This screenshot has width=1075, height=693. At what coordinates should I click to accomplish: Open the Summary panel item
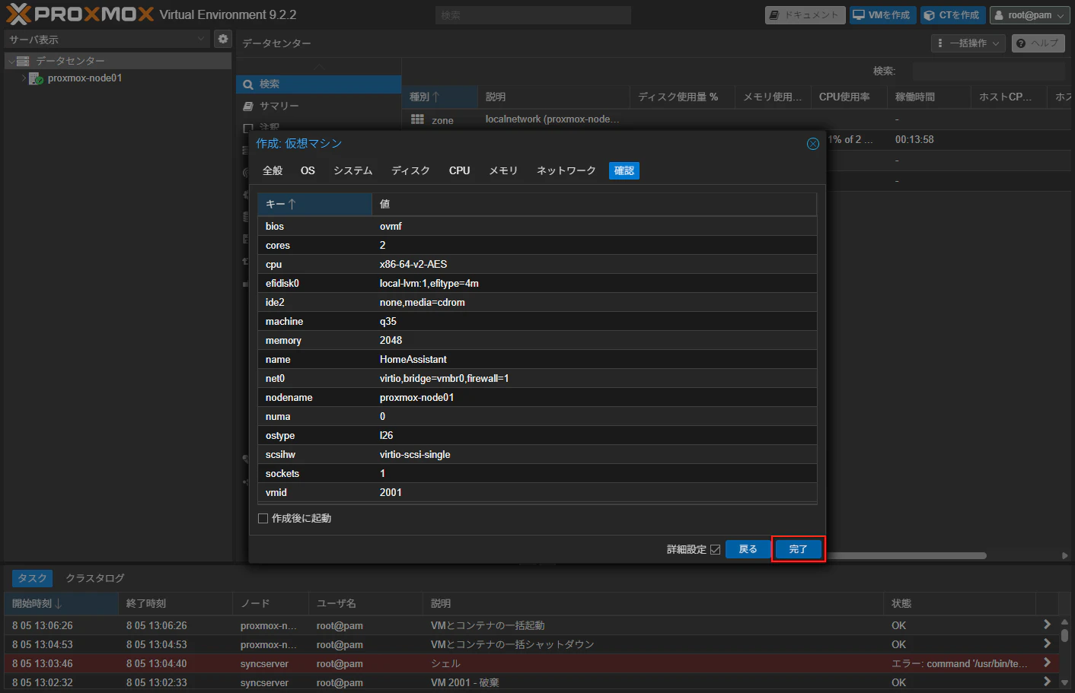click(318, 106)
